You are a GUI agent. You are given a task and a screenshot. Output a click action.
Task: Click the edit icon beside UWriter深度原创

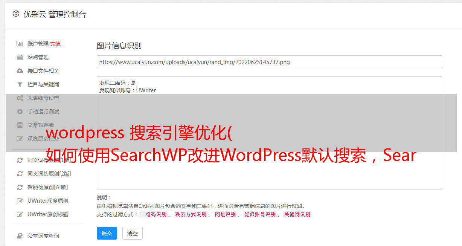(20, 201)
